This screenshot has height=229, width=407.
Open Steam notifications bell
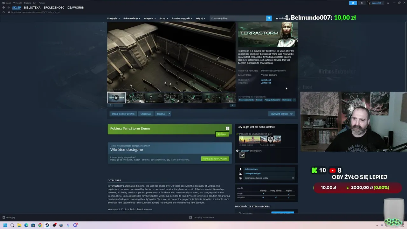362,3
